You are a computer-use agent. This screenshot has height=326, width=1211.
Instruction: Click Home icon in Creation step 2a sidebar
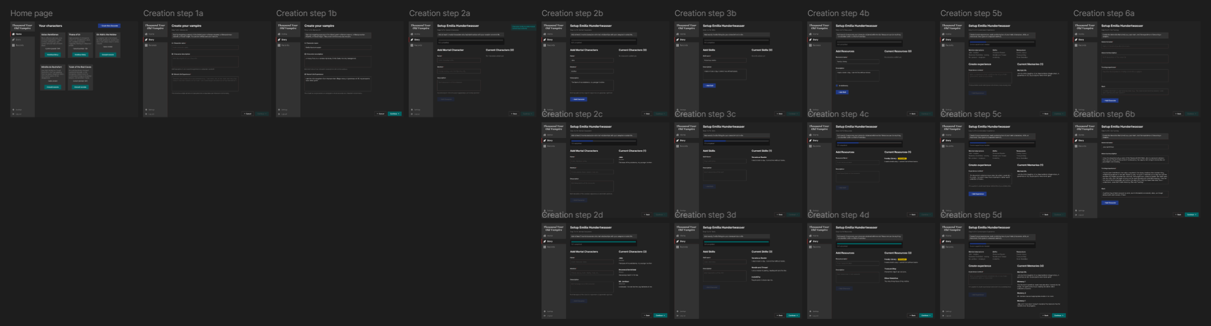412,34
